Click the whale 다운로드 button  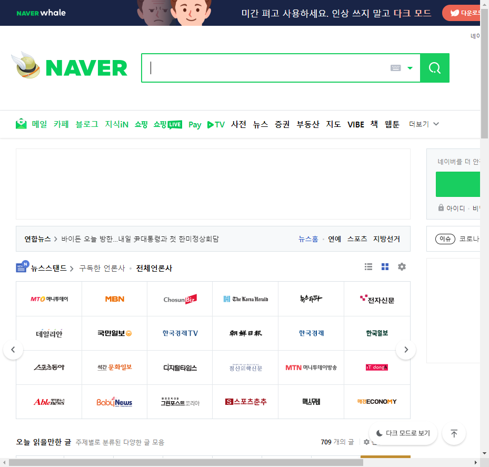[461, 13]
